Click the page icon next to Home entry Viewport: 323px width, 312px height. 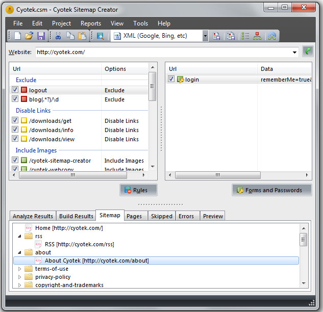(29, 228)
